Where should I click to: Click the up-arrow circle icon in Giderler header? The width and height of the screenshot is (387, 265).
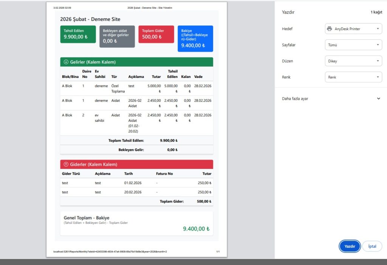66,164
